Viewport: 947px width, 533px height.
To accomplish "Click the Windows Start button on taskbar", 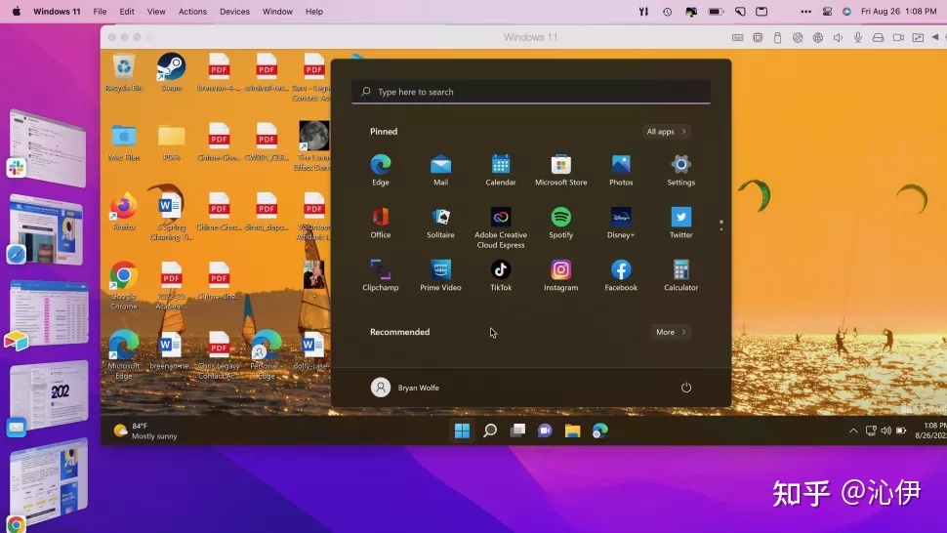I will click(x=462, y=430).
